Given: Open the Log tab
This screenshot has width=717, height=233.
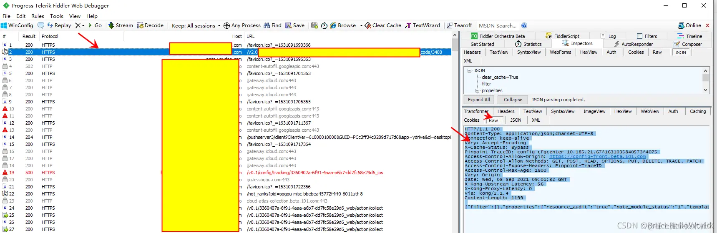Looking at the screenshot, I should pos(608,36).
